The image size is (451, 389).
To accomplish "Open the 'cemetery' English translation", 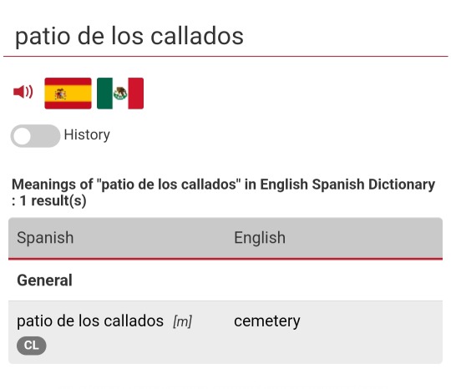I will (267, 321).
